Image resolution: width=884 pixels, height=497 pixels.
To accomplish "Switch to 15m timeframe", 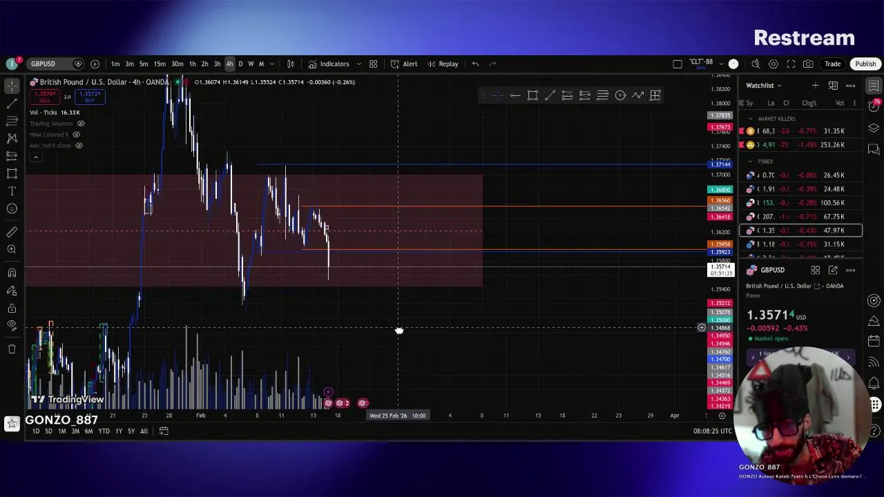I will pyautogui.click(x=160, y=64).
